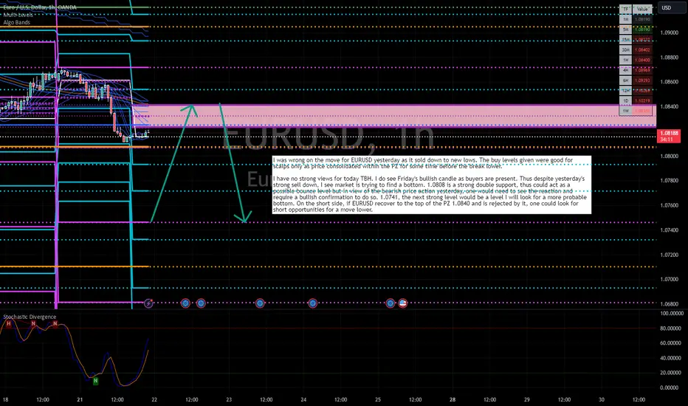Open the EU event icon nearest the 23rd
This screenshot has height=406, width=688.
click(260, 303)
